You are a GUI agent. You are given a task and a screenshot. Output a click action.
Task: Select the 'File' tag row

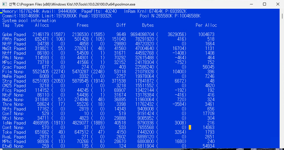click(x=108, y=72)
